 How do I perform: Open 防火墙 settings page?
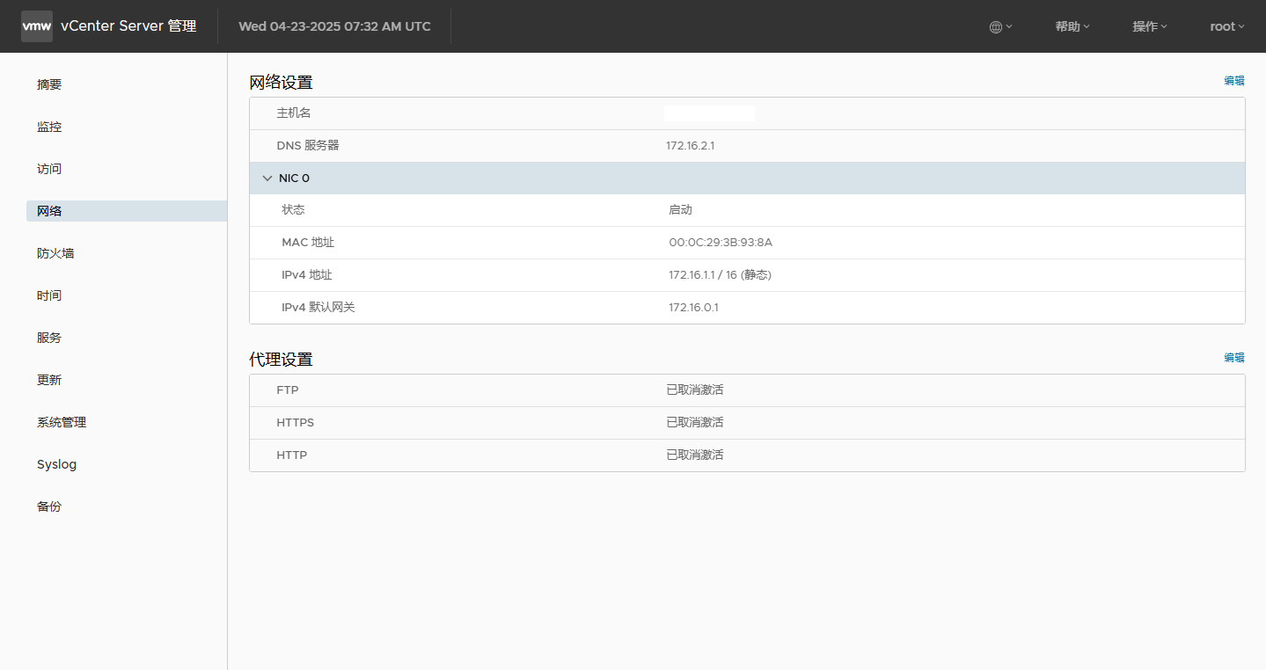tap(55, 253)
